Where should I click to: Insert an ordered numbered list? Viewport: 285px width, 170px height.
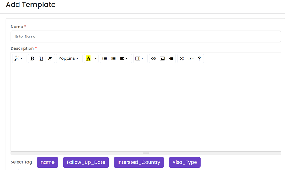tap(113, 58)
